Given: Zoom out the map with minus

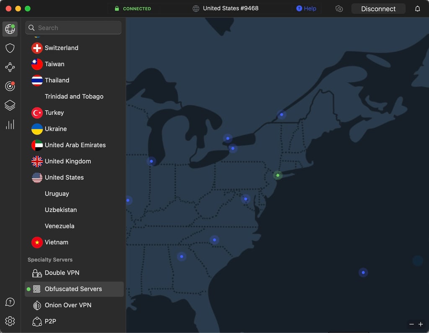Looking at the screenshot, I should [x=411, y=324].
